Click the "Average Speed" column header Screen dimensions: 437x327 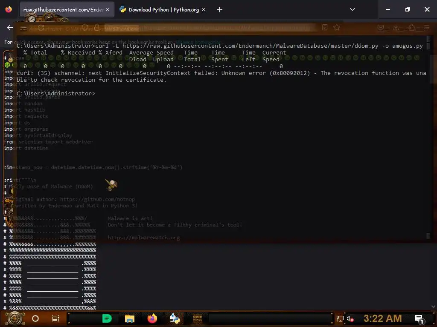point(151,53)
